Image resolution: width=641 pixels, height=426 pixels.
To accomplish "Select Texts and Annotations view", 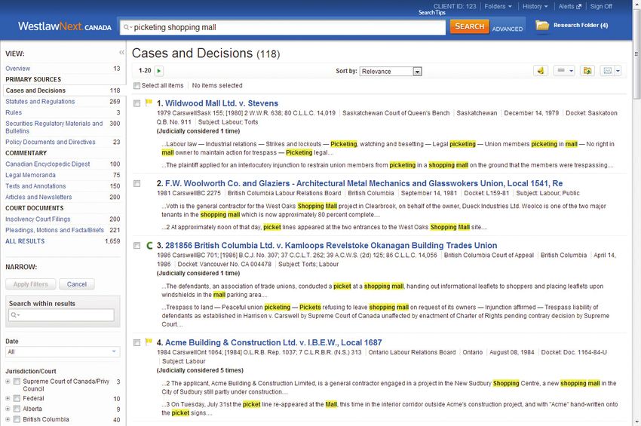I will pyautogui.click(x=35, y=186).
